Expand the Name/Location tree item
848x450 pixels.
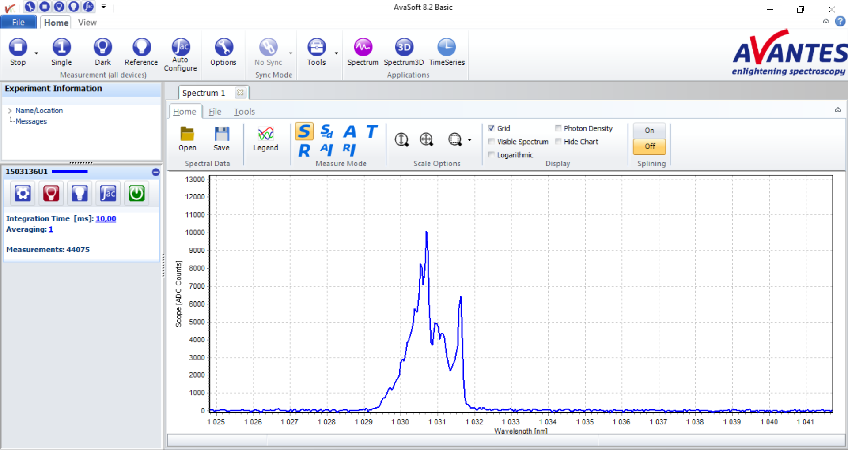coord(10,111)
